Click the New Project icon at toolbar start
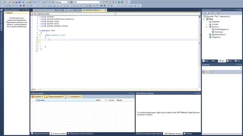The height and width of the screenshot is (136, 243). [3, 2]
